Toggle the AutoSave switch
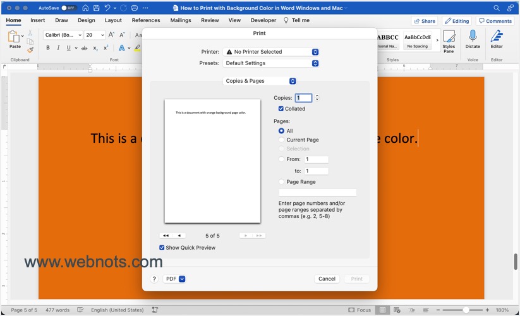 pyautogui.click(x=69, y=8)
